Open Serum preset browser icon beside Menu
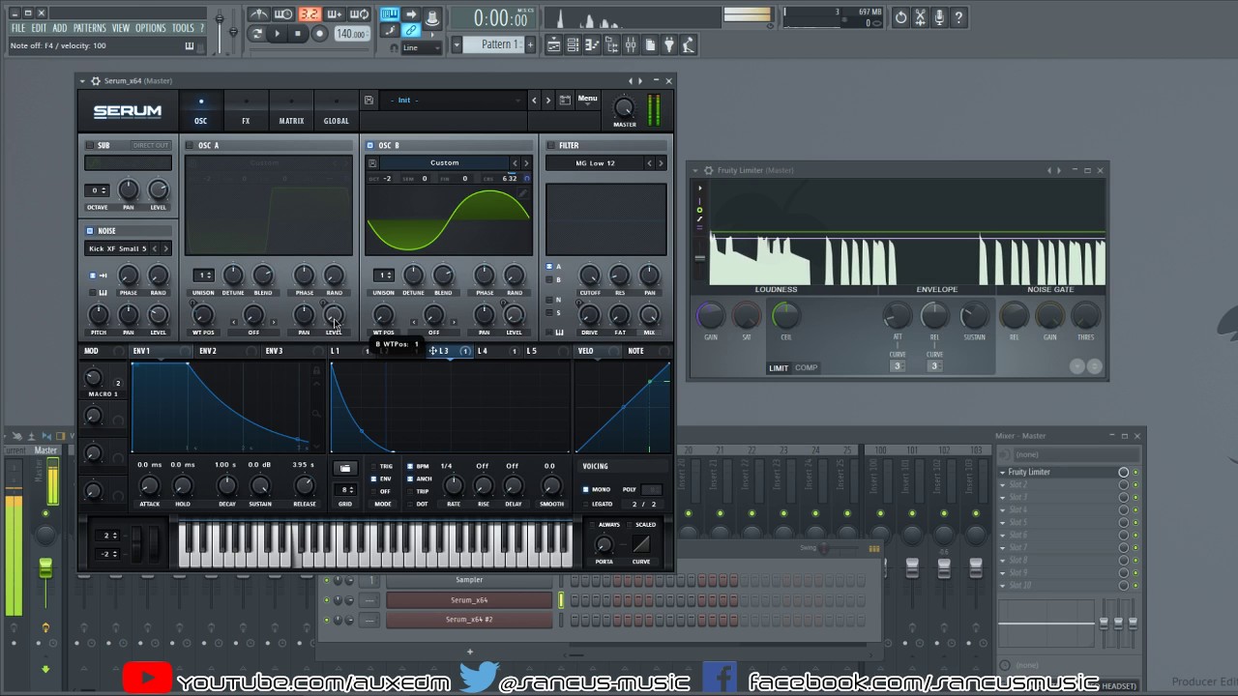Viewport: 1238px width, 696px height. tap(565, 100)
